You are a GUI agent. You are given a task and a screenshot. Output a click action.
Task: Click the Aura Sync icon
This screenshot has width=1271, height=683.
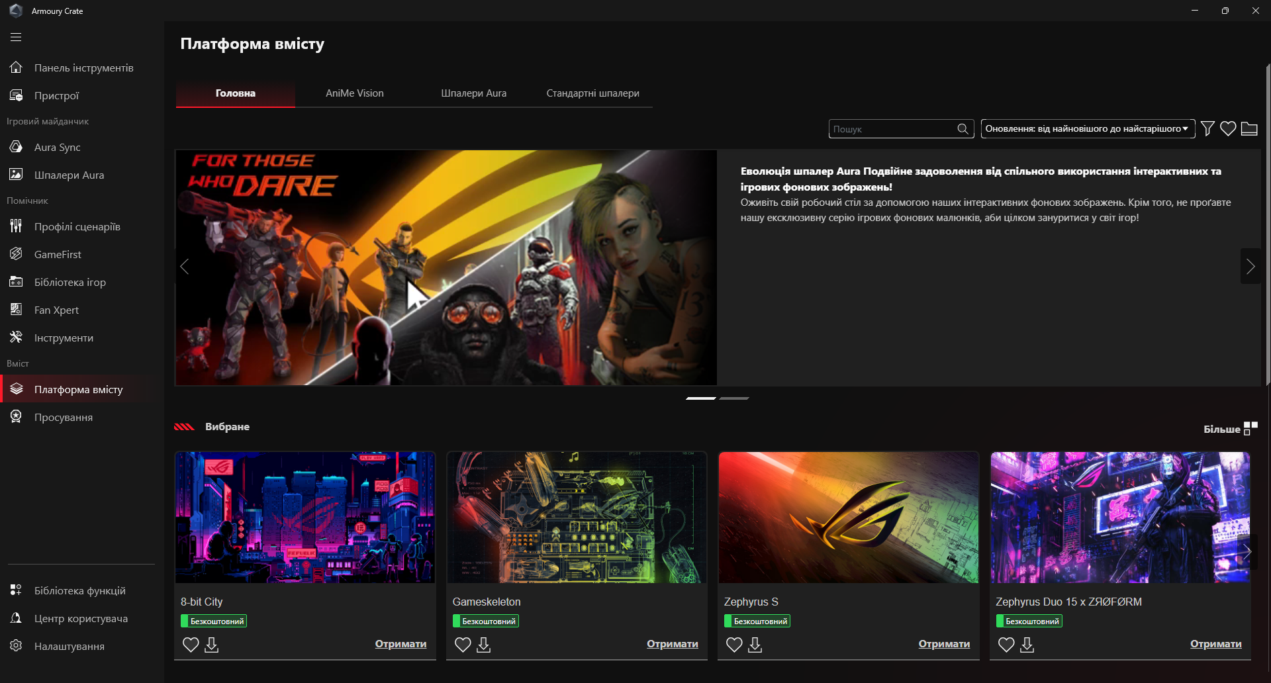tap(16, 147)
